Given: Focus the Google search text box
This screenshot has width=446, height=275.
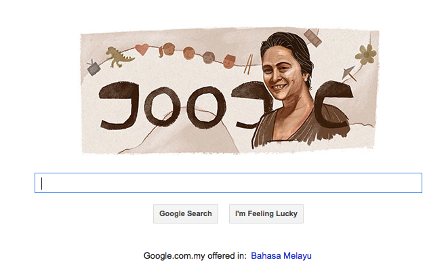Looking at the screenshot, I should tap(228, 183).
